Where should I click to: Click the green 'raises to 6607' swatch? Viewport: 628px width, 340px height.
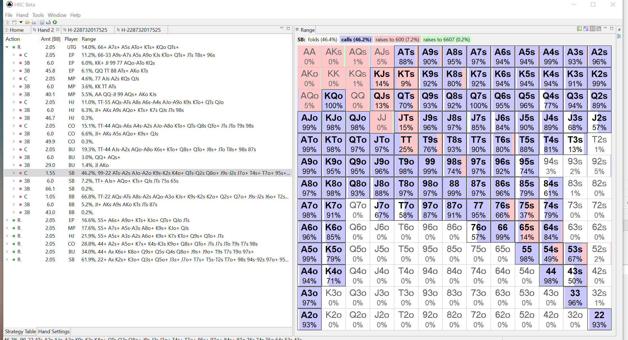pos(446,40)
